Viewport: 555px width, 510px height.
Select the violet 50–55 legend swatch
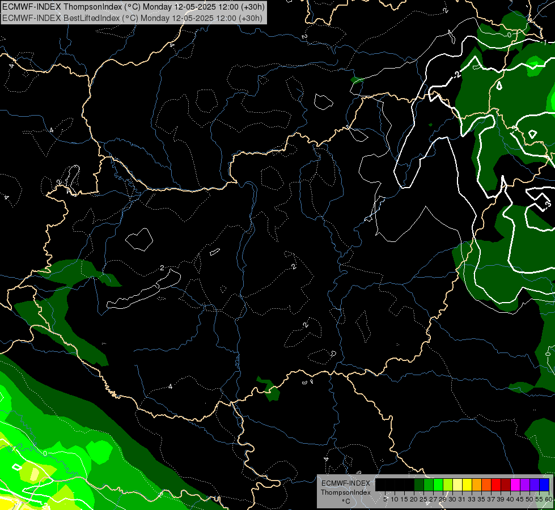tap(535, 484)
